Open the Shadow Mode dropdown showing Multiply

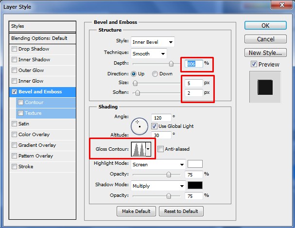[158, 186]
